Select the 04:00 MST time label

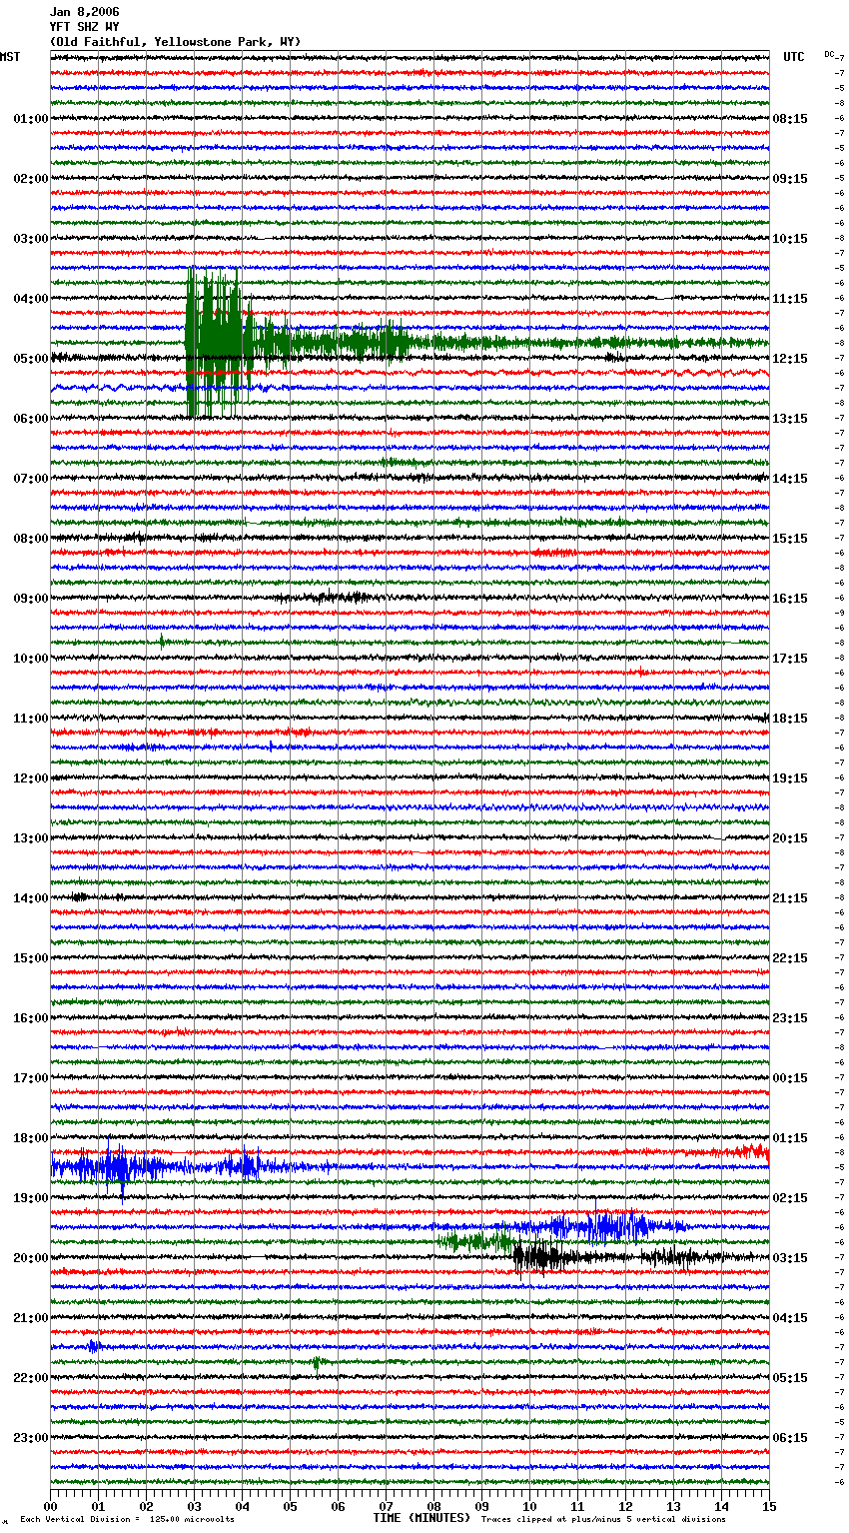point(31,299)
